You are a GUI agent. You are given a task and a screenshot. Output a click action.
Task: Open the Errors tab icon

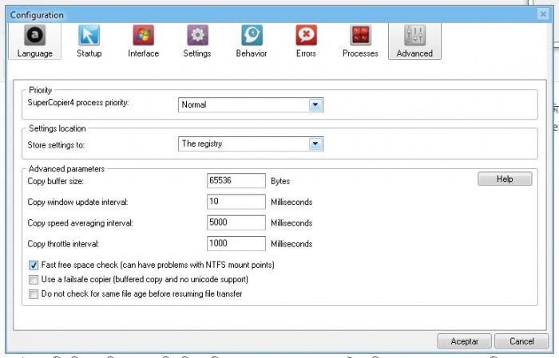306,35
